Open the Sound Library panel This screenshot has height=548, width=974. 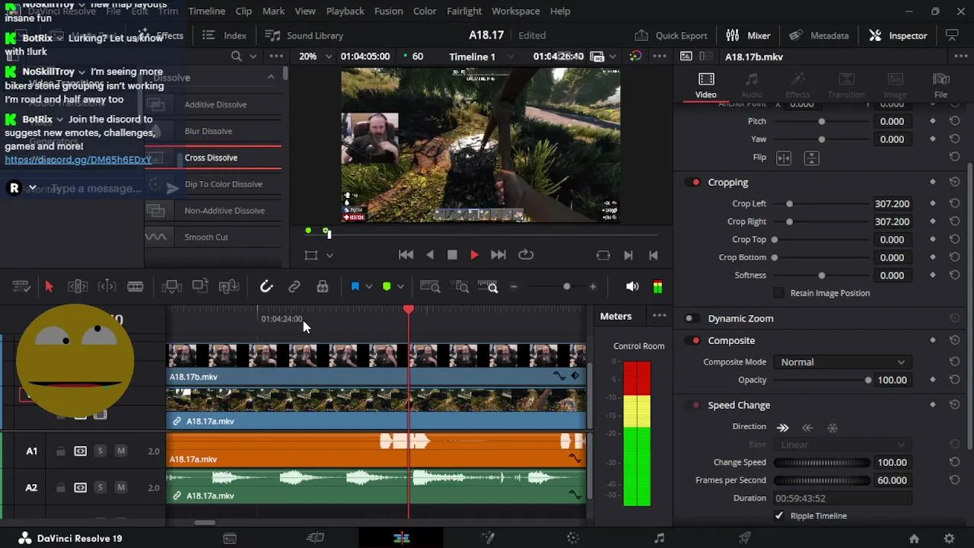coord(304,36)
